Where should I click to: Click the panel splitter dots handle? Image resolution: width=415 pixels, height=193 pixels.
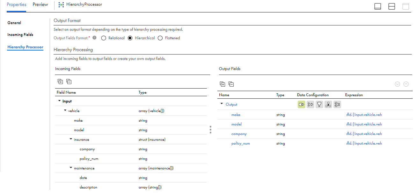pos(210,130)
